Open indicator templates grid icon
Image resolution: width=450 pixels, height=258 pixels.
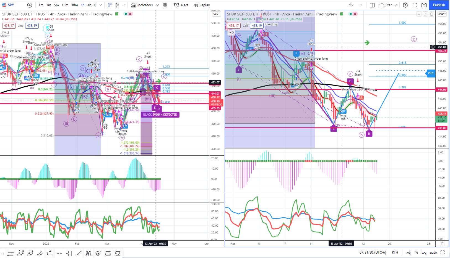tap(165, 5)
